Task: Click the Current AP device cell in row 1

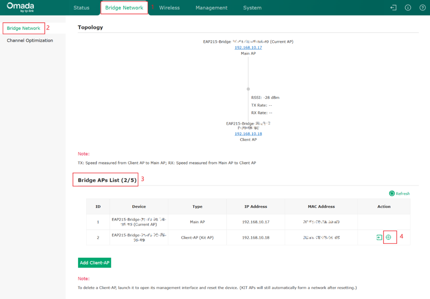Action: 139,222
